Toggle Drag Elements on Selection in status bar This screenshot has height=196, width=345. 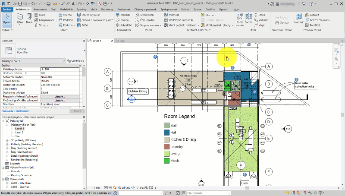(310, 193)
